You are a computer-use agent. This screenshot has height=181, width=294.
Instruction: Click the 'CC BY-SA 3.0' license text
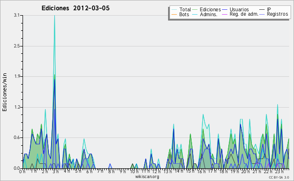tap(279, 177)
